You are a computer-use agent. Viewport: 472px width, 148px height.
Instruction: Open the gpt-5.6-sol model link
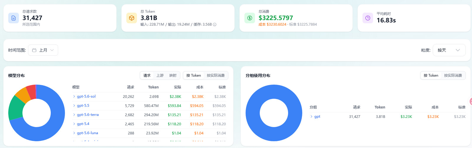coord(86,96)
